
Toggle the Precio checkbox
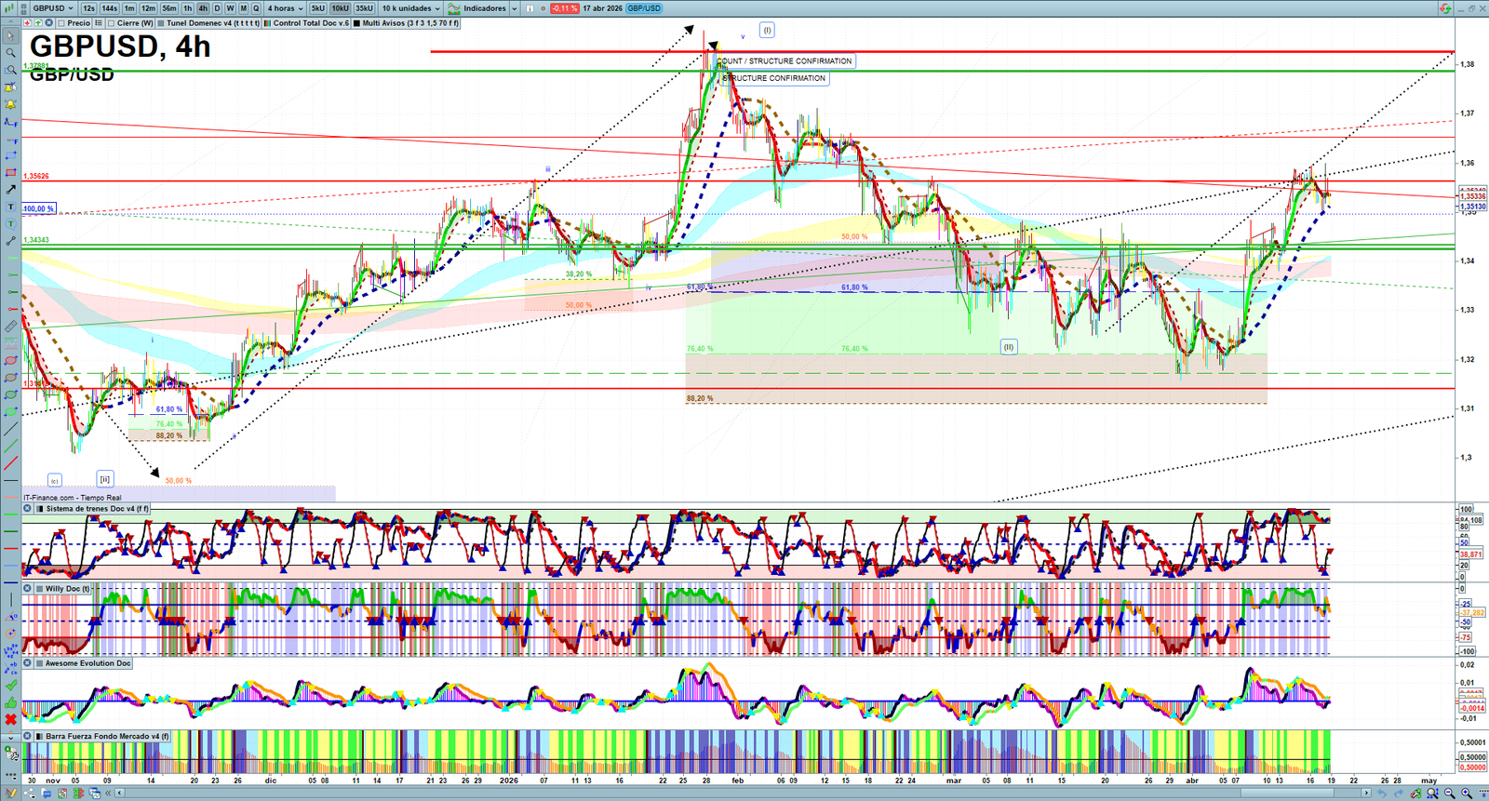point(61,23)
